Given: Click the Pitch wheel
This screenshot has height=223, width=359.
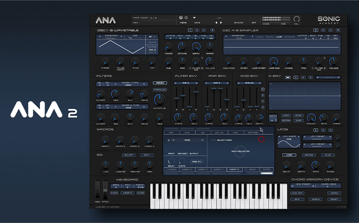Looking at the screenshot, I should click(105, 190).
